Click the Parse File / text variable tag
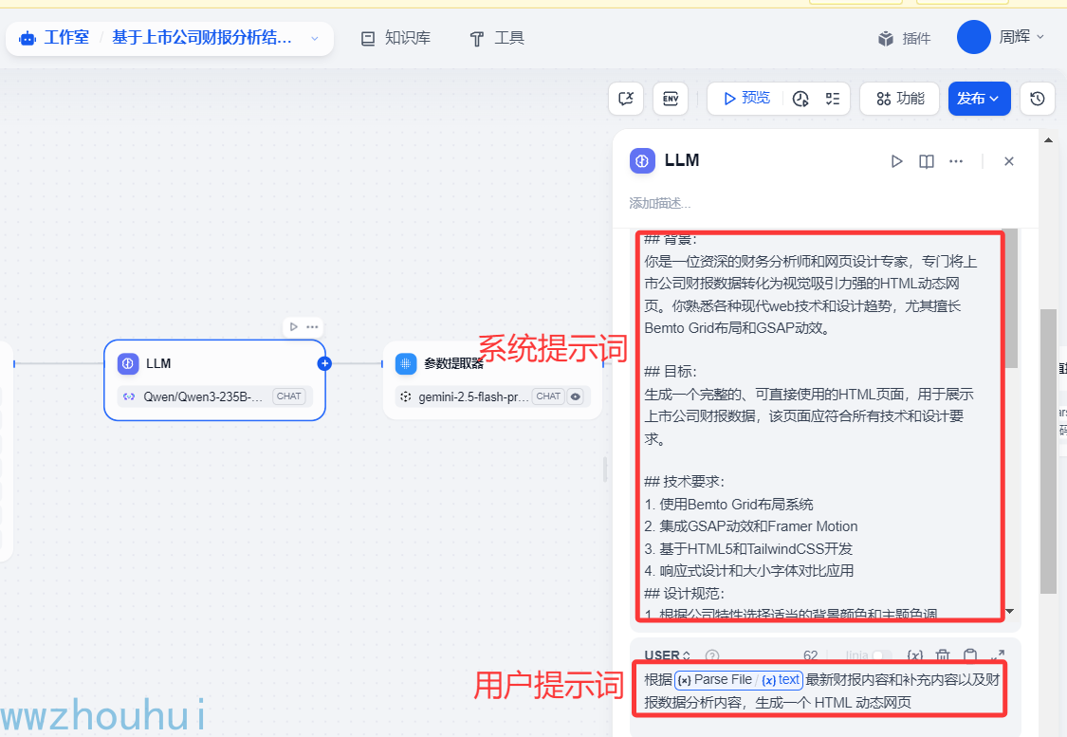Viewport: 1067px width, 737px height. pyautogui.click(x=739, y=680)
